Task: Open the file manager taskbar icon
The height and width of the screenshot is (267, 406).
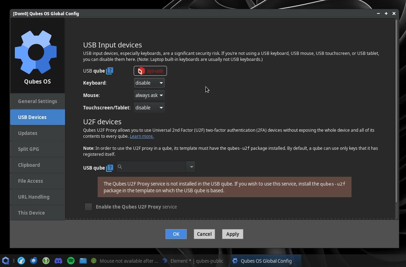Action: coord(83,261)
